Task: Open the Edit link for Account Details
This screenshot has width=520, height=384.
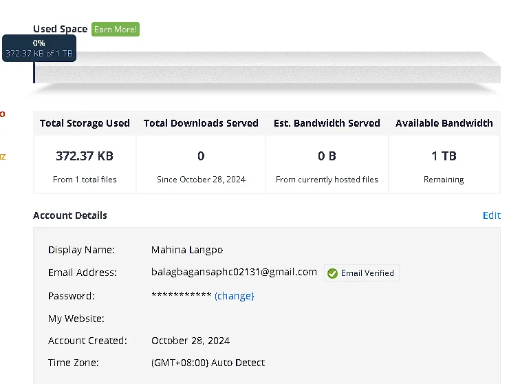Action: tap(492, 215)
